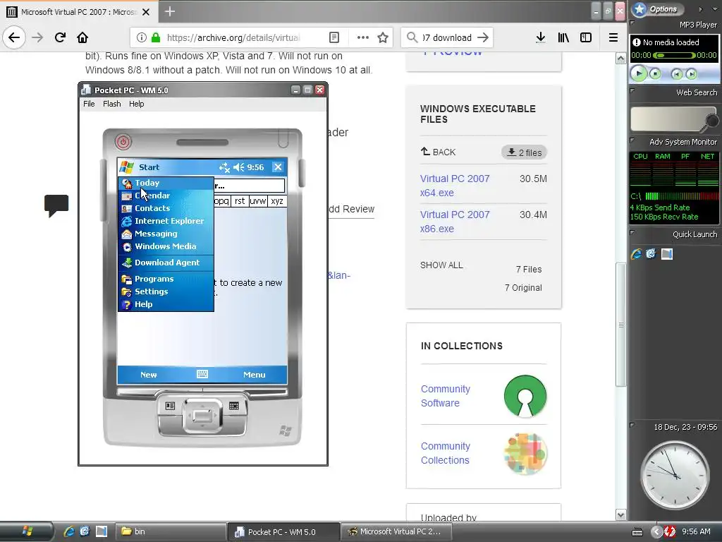Viewport: 722px width, 542px height.
Task: Click SHOW ALL files link
Action: pyautogui.click(x=441, y=265)
